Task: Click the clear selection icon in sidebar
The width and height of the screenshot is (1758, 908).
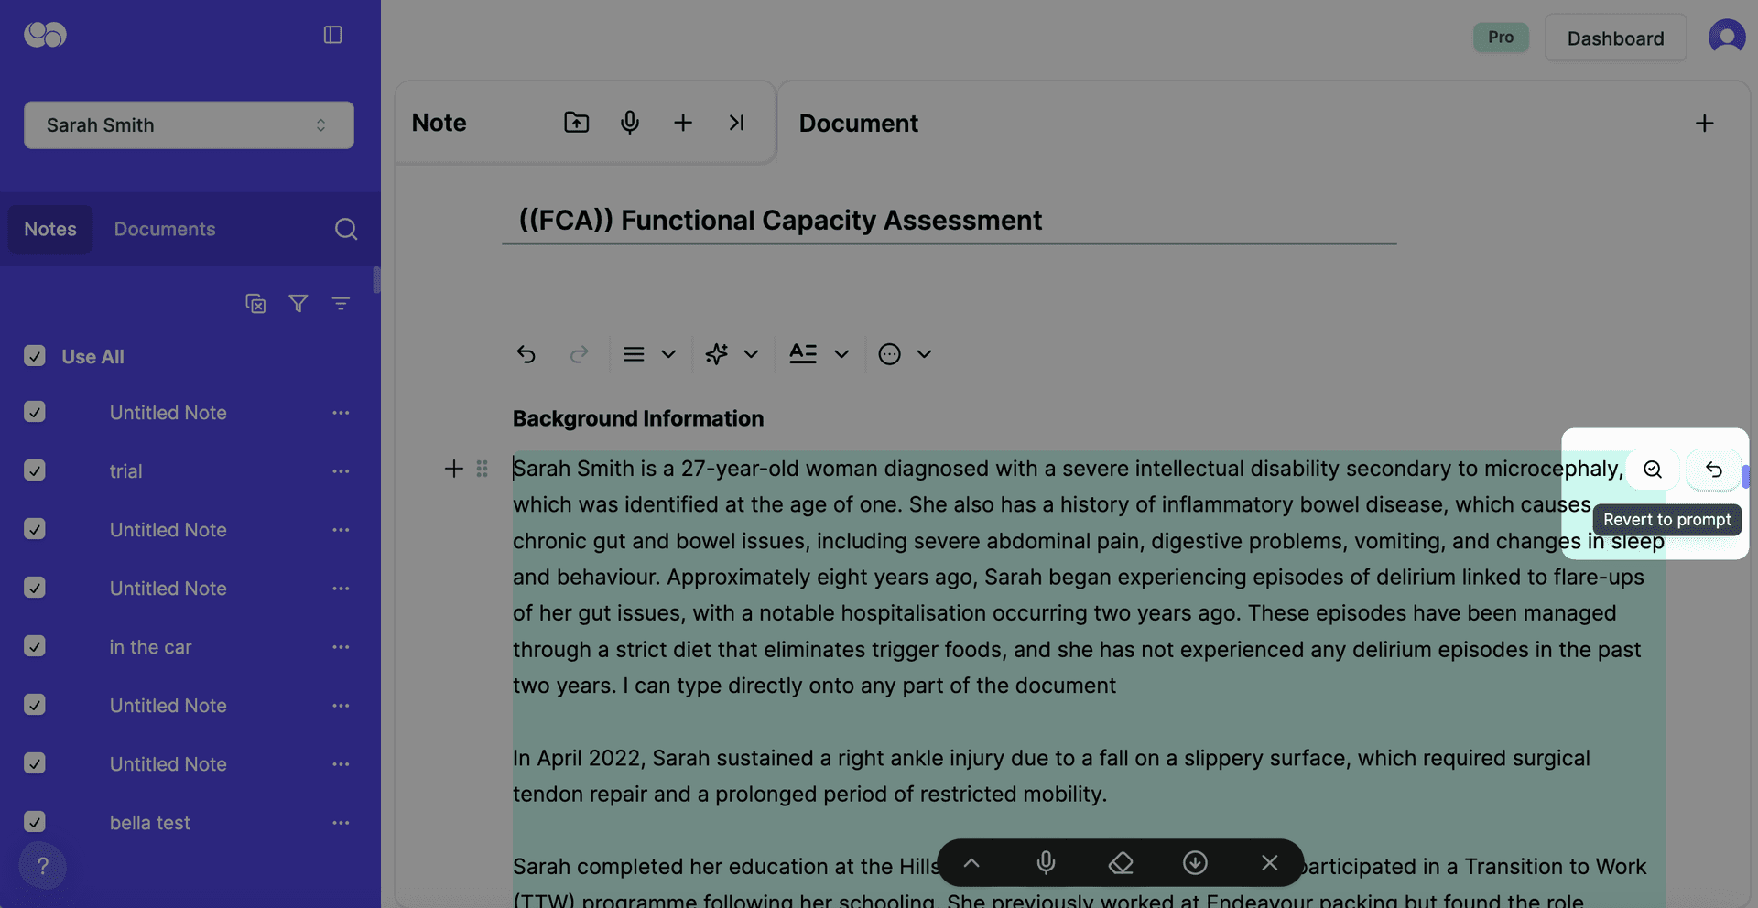Action: (x=255, y=303)
